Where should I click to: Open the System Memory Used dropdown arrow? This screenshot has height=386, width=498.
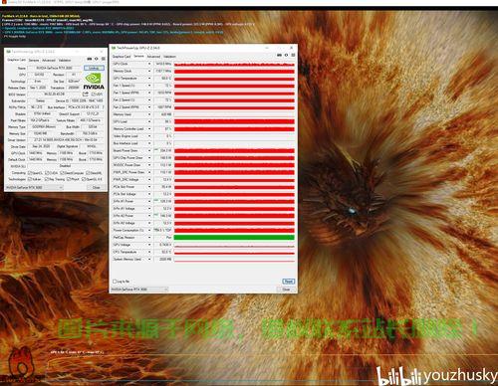pos(149,259)
